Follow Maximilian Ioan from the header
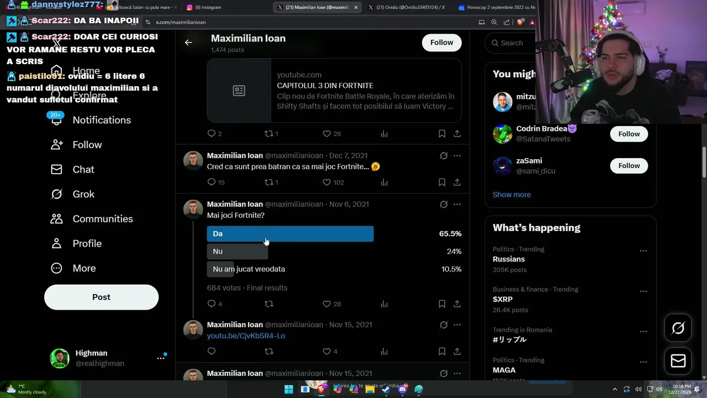The height and width of the screenshot is (398, 707). [442, 43]
